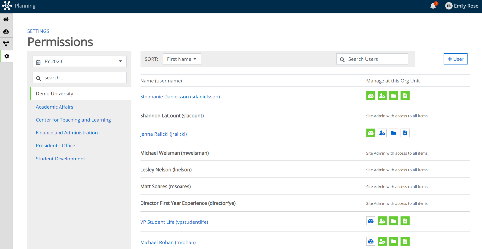The image size is (482, 249).
Task: Click the green Planning logo icon
Action: click(x=7, y=6)
